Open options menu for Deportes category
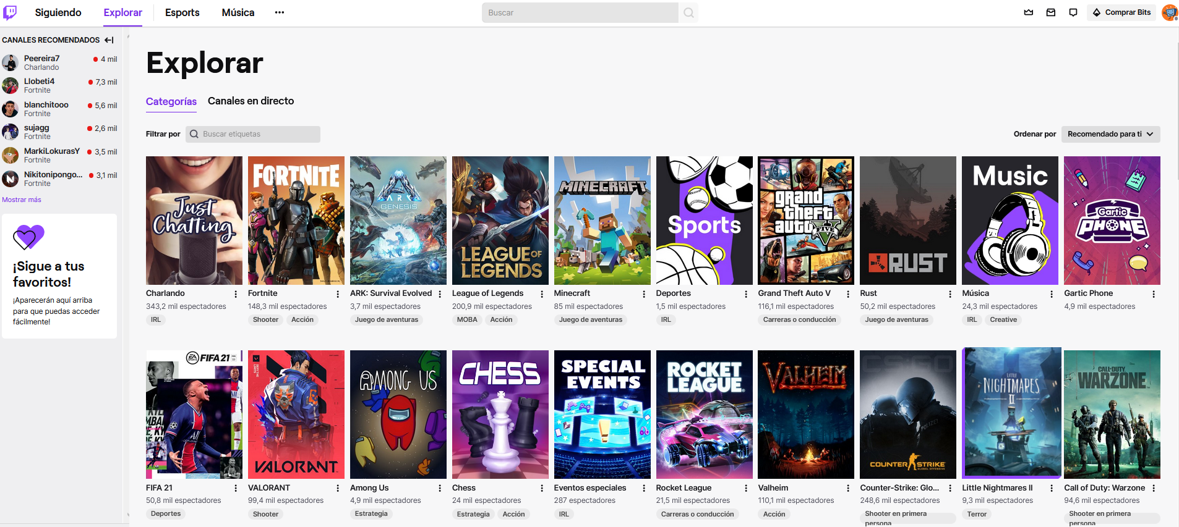Viewport: 1179px width, 527px height. (x=746, y=294)
